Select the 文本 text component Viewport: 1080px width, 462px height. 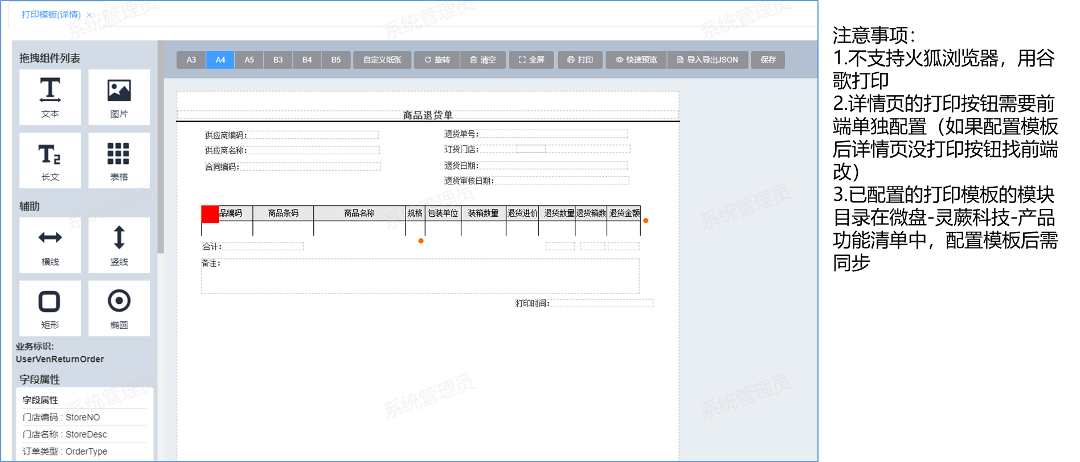click(x=50, y=97)
